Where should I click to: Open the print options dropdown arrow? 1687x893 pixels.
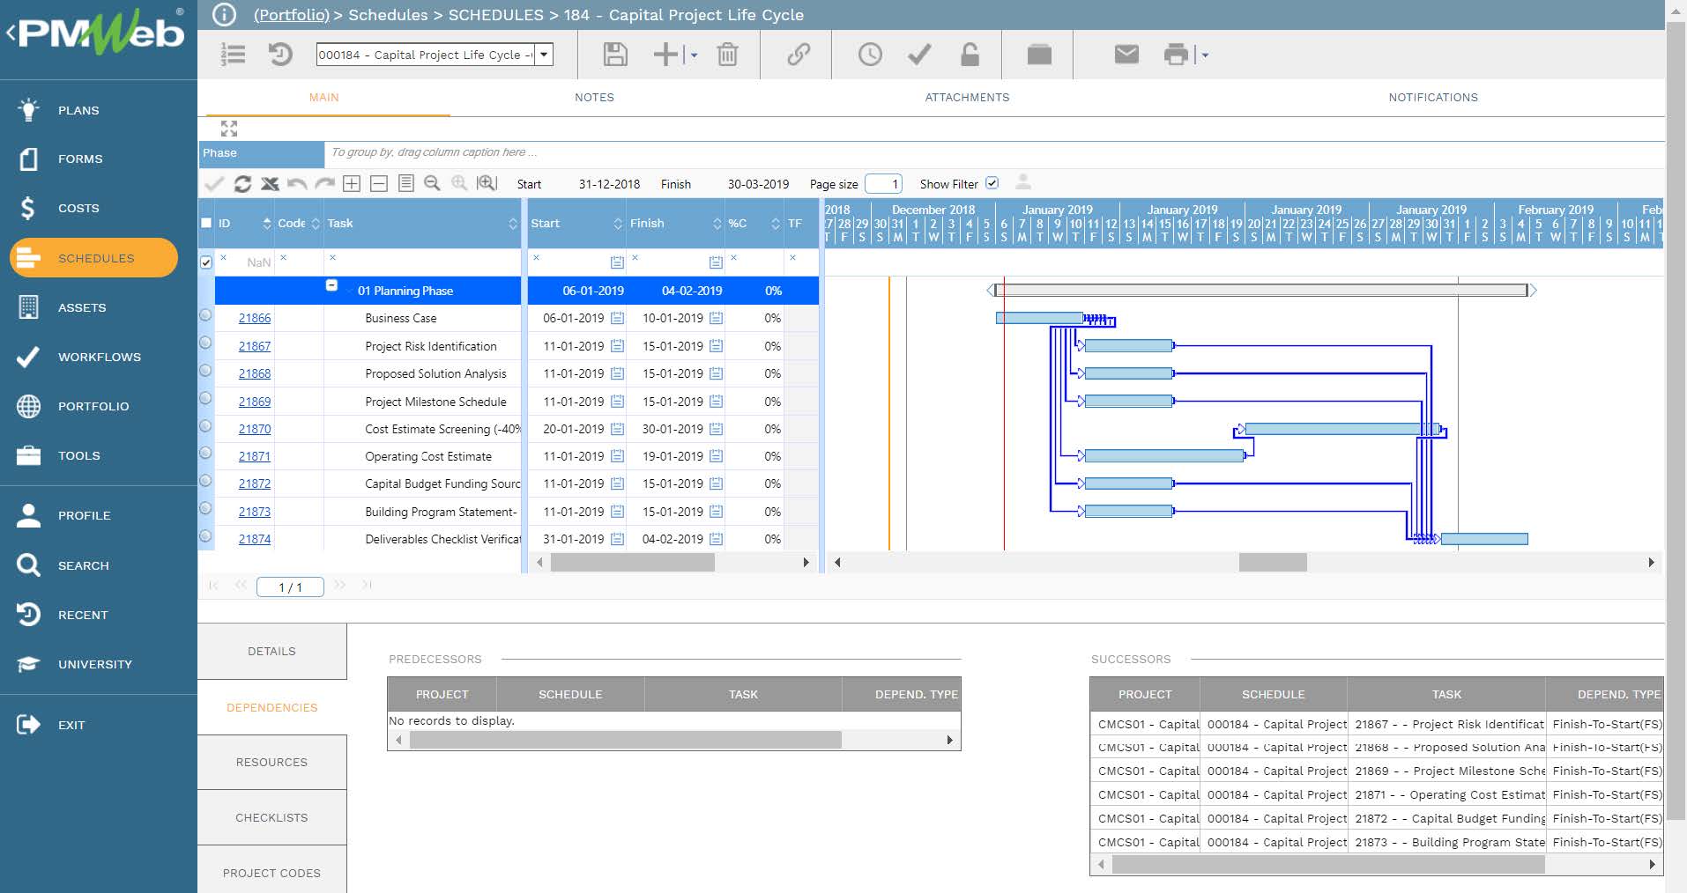tap(1205, 55)
